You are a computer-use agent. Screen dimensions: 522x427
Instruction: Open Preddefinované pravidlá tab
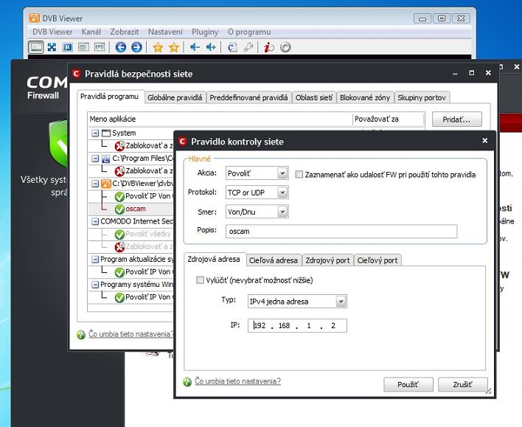coord(248,97)
